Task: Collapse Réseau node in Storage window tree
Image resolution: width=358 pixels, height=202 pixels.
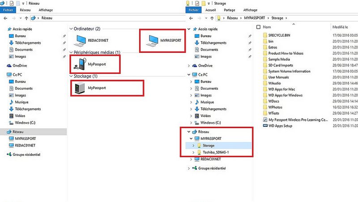Action: click(189, 132)
